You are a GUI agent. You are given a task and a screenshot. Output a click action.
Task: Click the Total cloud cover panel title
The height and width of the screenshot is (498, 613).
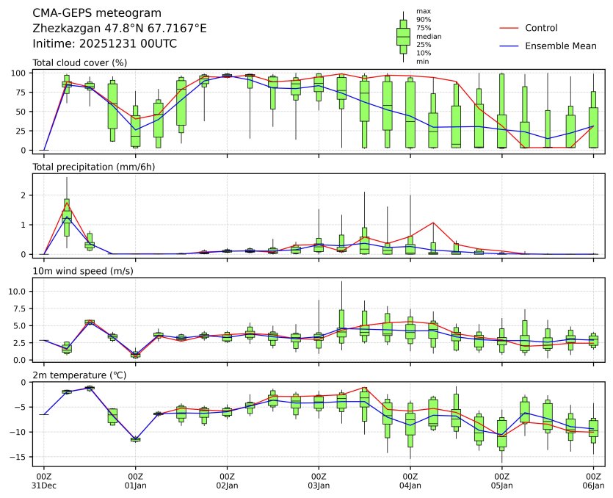(x=80, y=62)
